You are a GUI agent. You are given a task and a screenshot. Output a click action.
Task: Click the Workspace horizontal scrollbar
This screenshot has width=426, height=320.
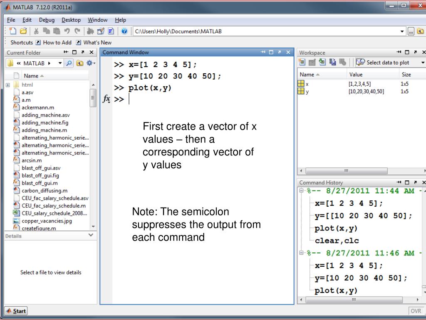tap(346, 171)
